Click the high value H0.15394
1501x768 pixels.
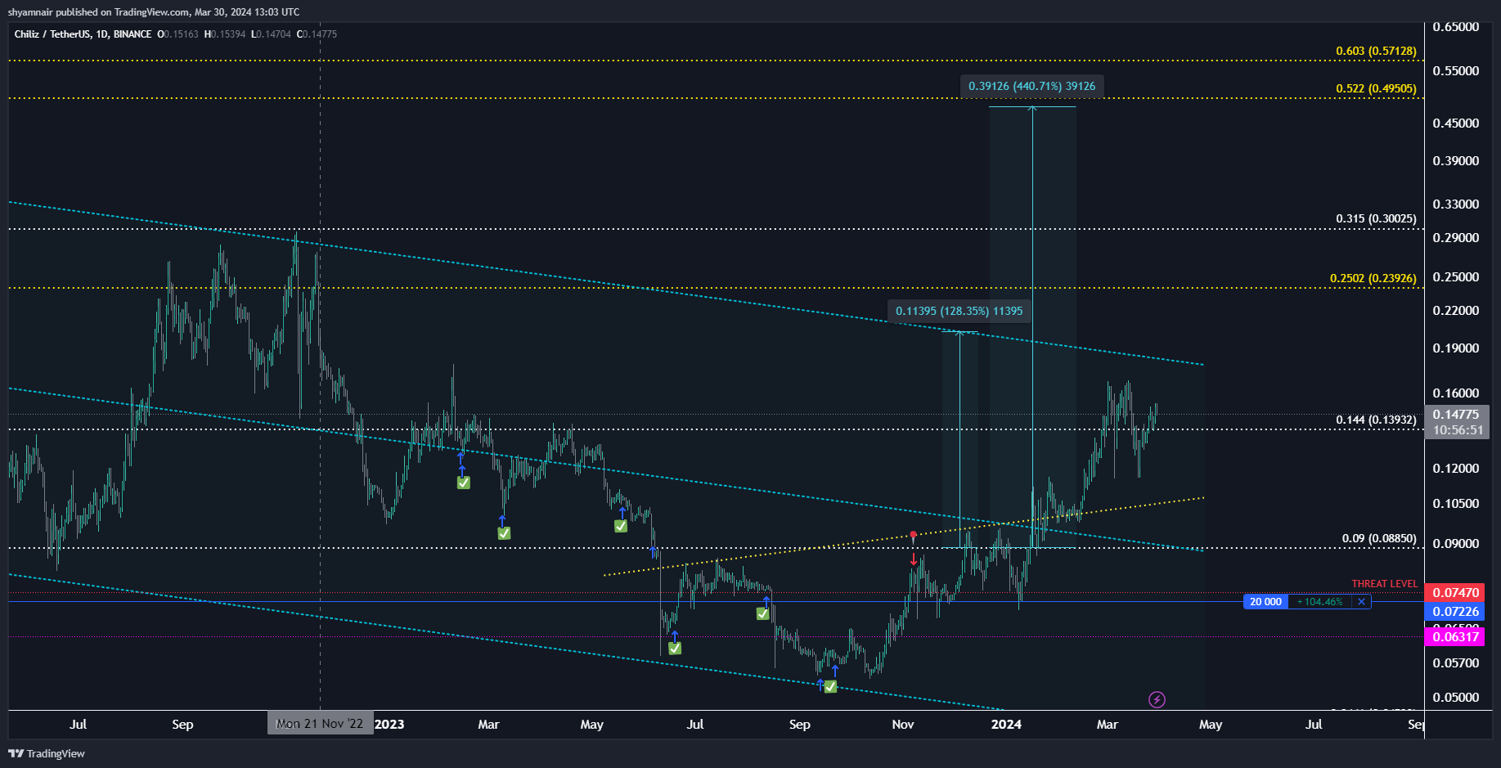coord(225,34)
